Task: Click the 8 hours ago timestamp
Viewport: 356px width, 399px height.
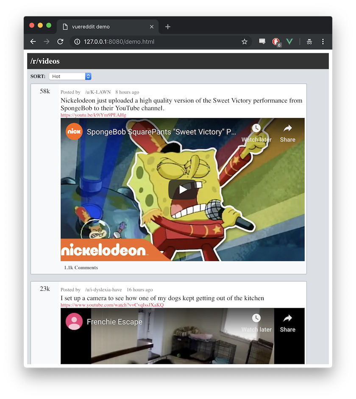Action: 127,92
